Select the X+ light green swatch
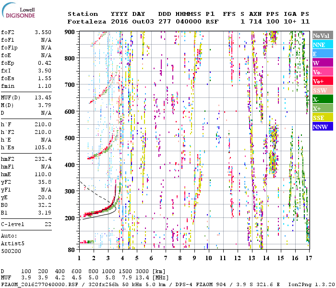This screenshot has height=288, width=336. pos(323,108)
